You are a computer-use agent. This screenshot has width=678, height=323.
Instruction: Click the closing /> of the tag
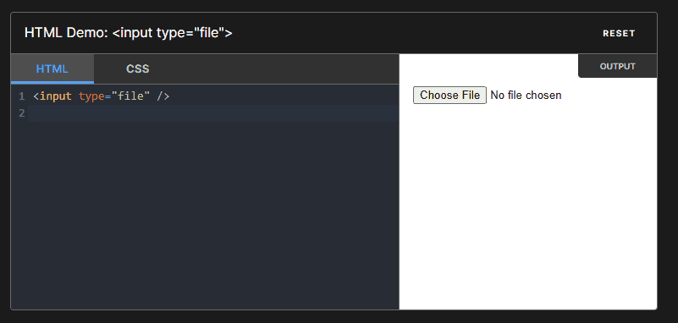163,96
